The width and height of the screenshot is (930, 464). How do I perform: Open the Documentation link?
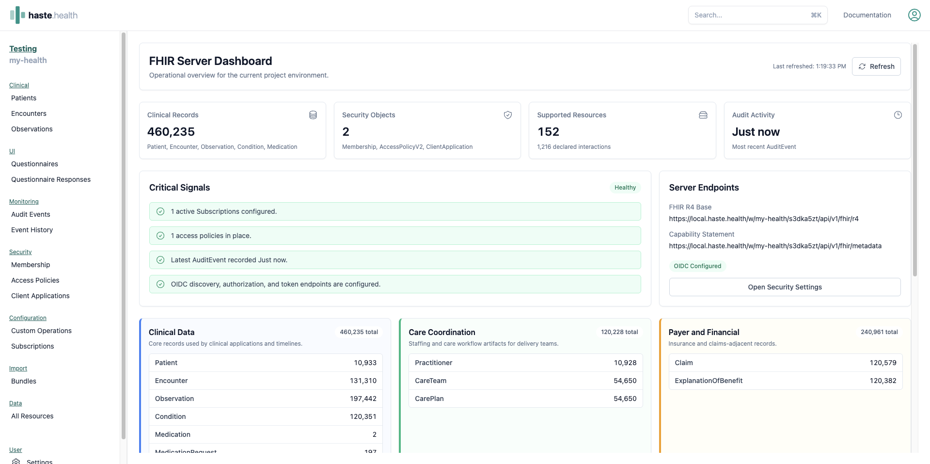pyautogui.click(x=867, y=15)
